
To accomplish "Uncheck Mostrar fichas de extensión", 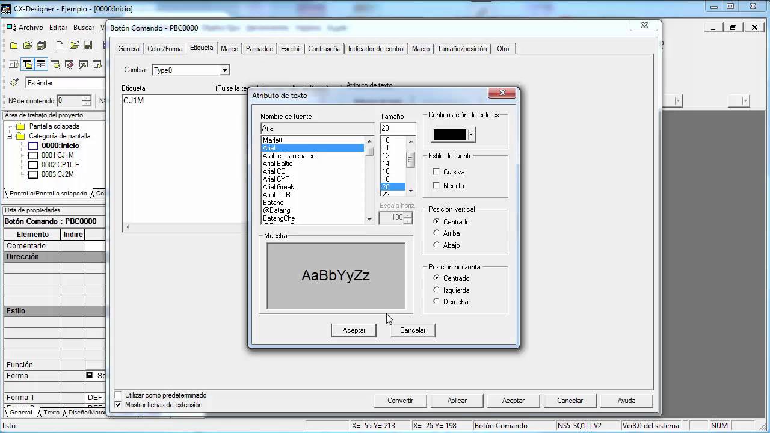I will click(118, 405).
